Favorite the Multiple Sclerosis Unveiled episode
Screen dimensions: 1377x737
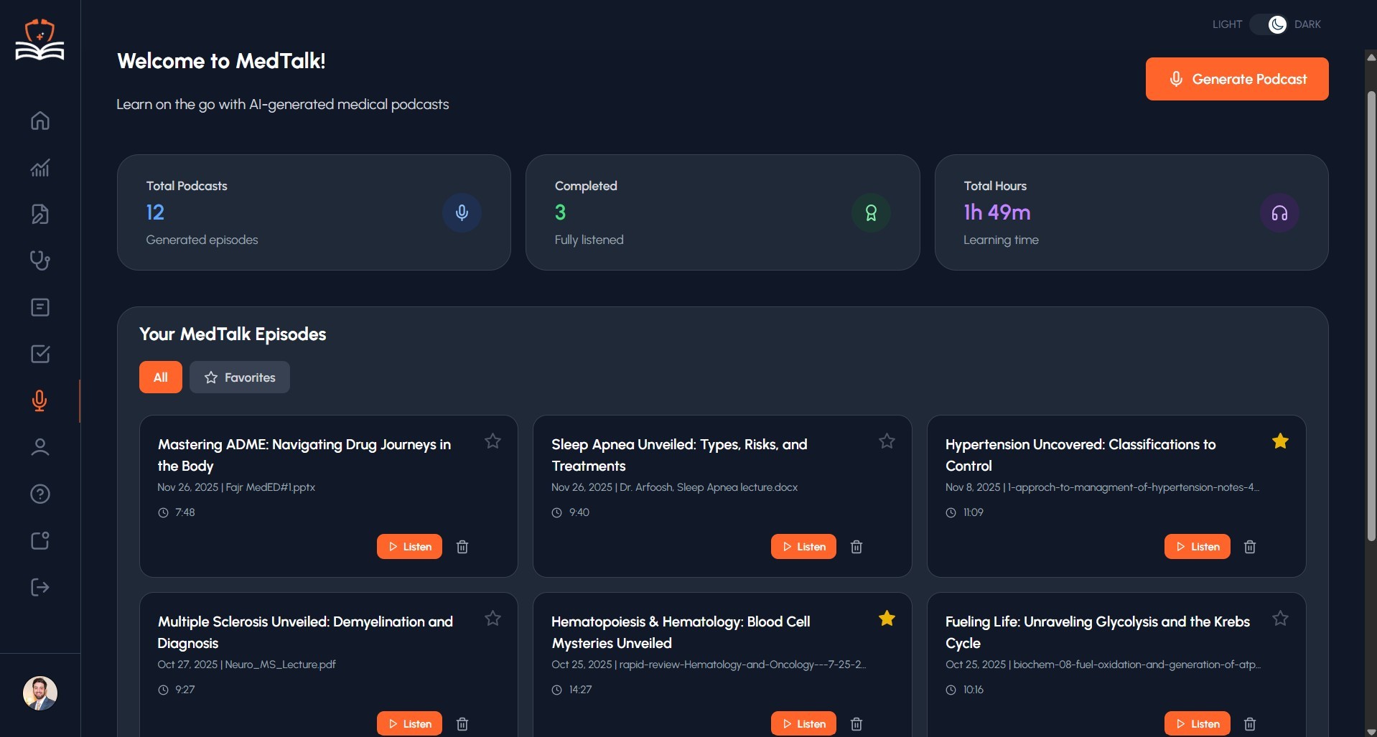(493, 619)
